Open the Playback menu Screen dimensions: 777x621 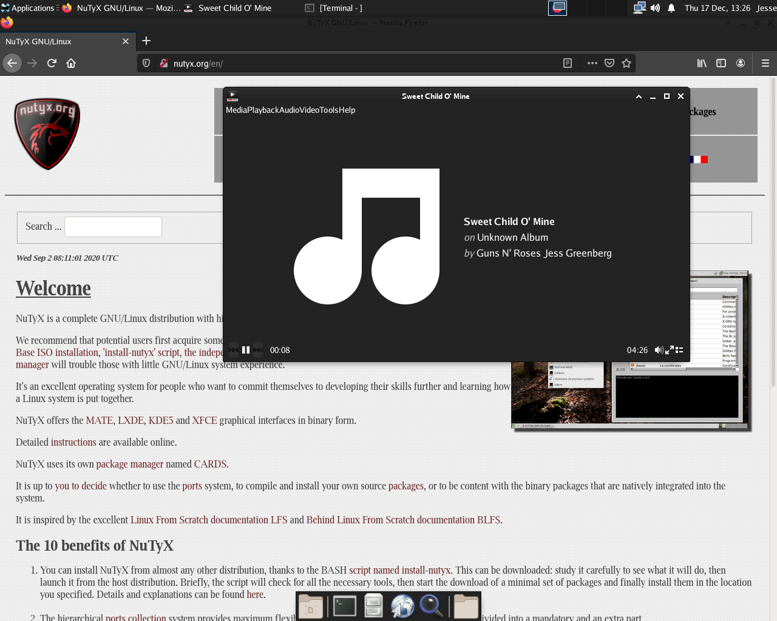[x=263, y=110]
